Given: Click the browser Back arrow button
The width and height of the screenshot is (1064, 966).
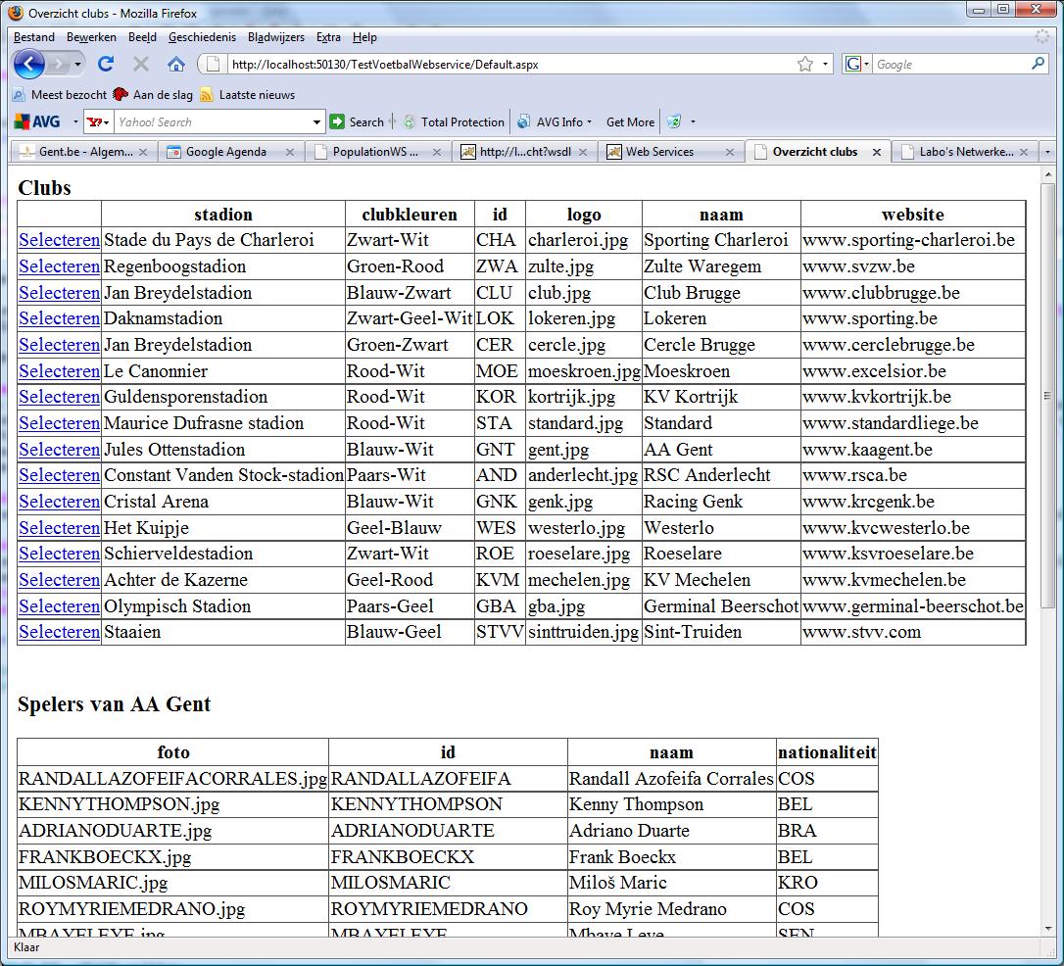Looking at the screenshot, I should pyautogui.click(x=29, y=65).
